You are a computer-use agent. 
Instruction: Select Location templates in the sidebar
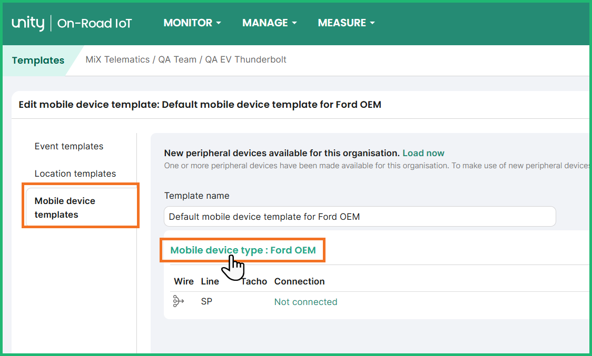[x=75, y=173]
